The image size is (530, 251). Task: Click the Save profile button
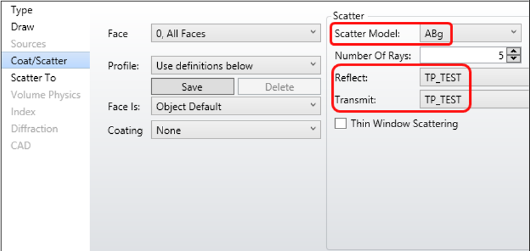pyautogui.click(x=192, y=87)
